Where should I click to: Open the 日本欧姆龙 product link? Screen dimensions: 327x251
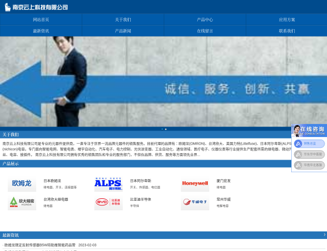52,181
